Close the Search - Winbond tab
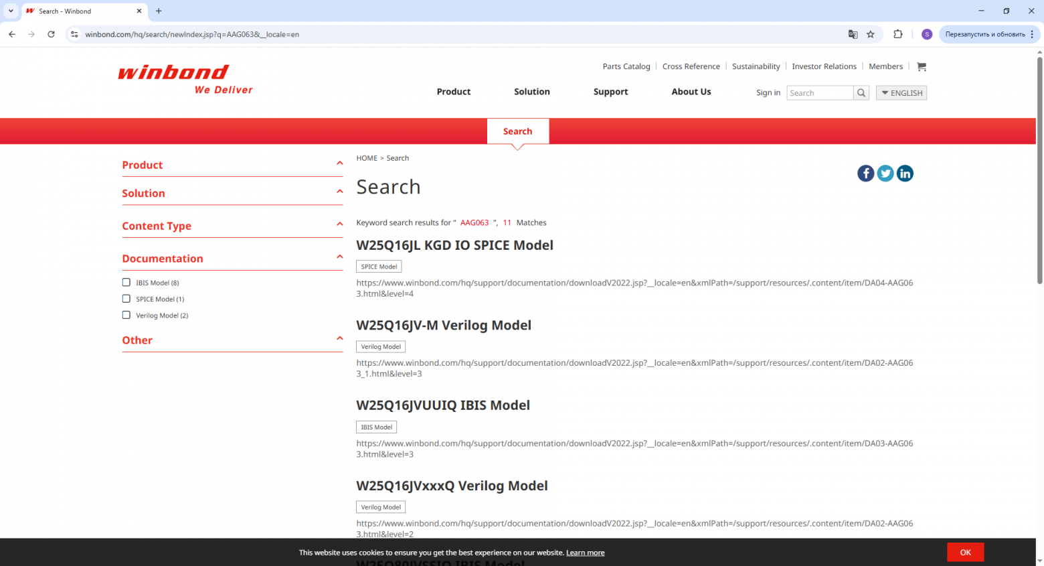 pos(139,11)
